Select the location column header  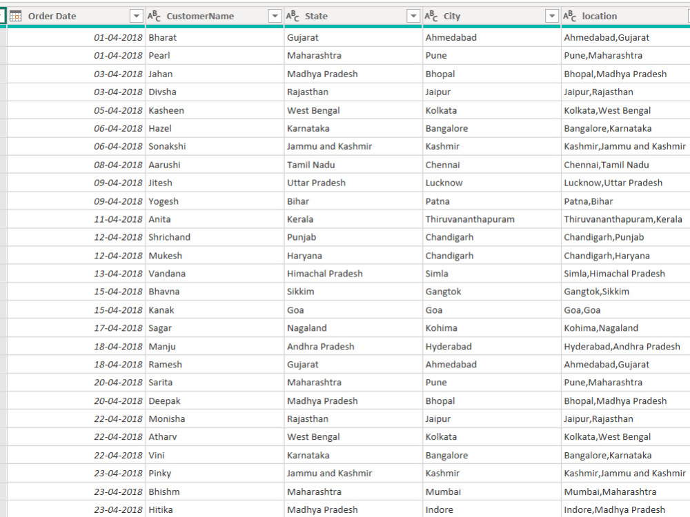pos(626,17)
